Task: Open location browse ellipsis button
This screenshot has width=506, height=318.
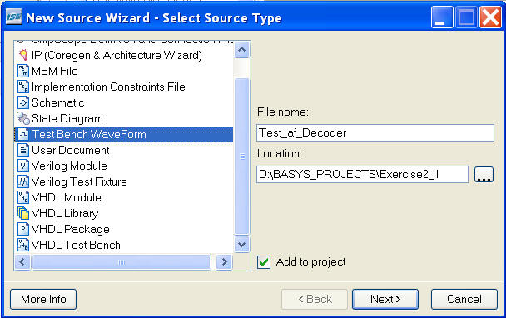Action: (484, 175)
